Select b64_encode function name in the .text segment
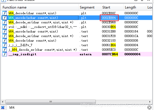 [x=33, y=32]
